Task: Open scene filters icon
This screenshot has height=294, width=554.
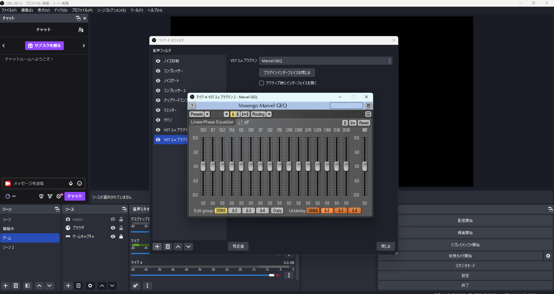Action: [x=27, y=286]
